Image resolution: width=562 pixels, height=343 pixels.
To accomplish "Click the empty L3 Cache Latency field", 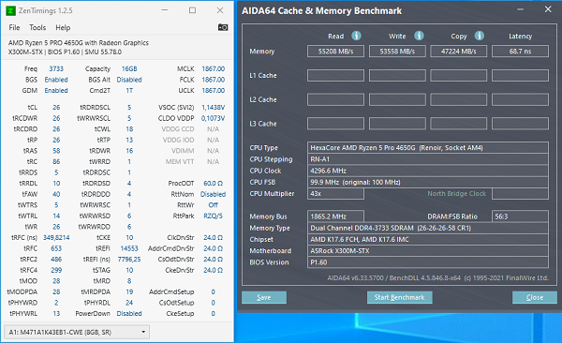I will coord(520,124).
